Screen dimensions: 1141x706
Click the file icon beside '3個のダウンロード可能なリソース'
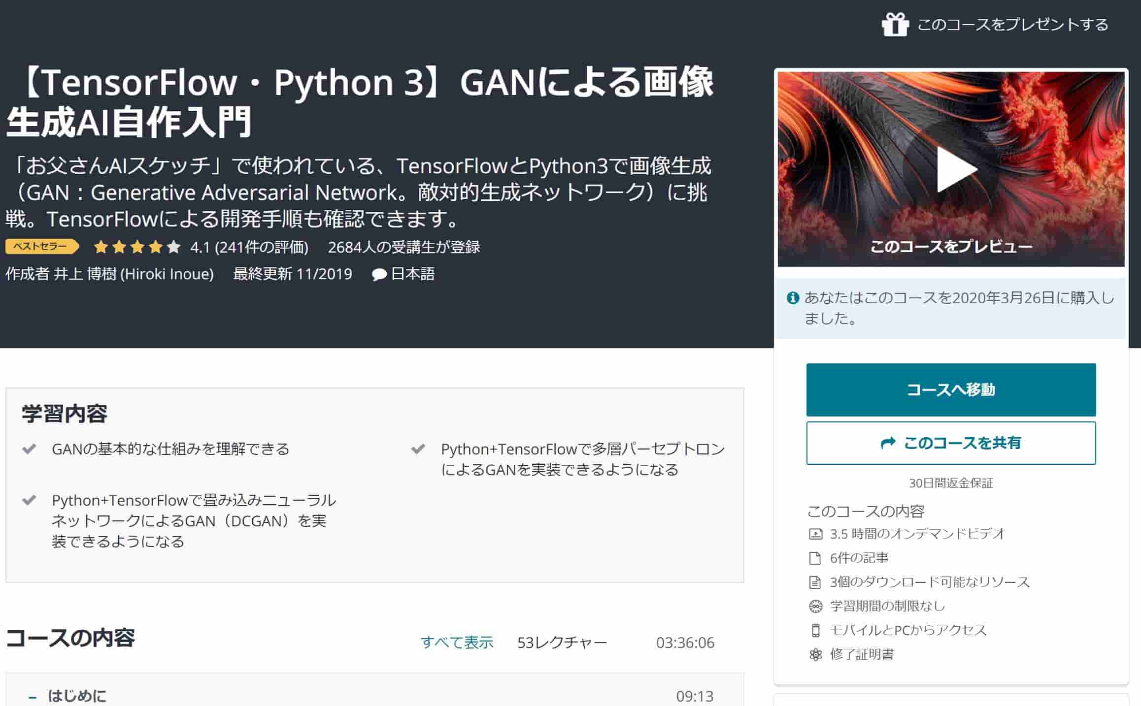(x=815, y=582)
